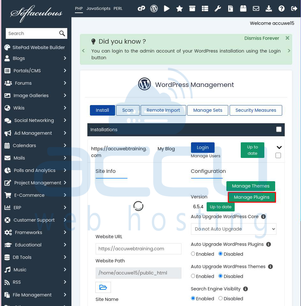Image resolution: width=301 pixels, height=306 pixels.
Task: Click the Website Path field
Action: (x=138, y=273)
